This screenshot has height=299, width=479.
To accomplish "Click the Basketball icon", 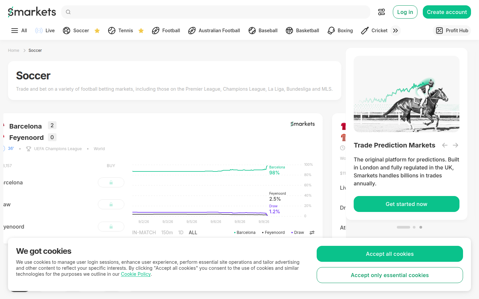I will (x=289, y=31).
